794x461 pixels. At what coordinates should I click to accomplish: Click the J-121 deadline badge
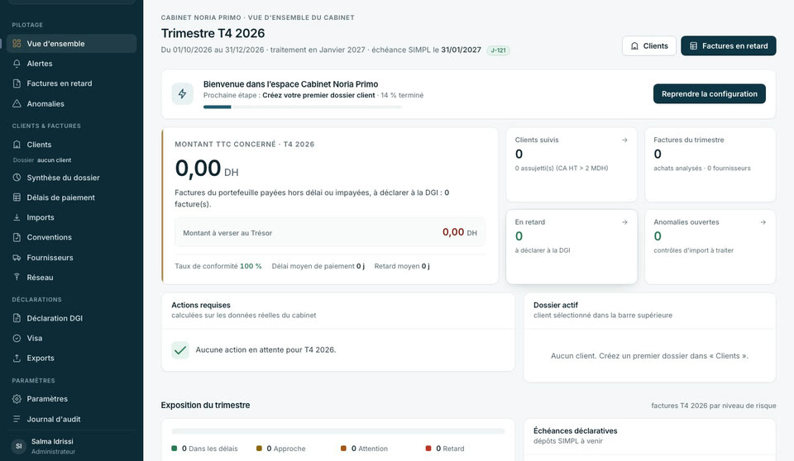click(x=498, y=50)
